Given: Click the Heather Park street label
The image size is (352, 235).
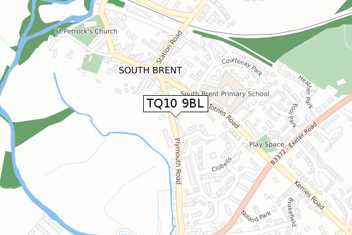Looking at the screenshot, I should coord(306,92).
